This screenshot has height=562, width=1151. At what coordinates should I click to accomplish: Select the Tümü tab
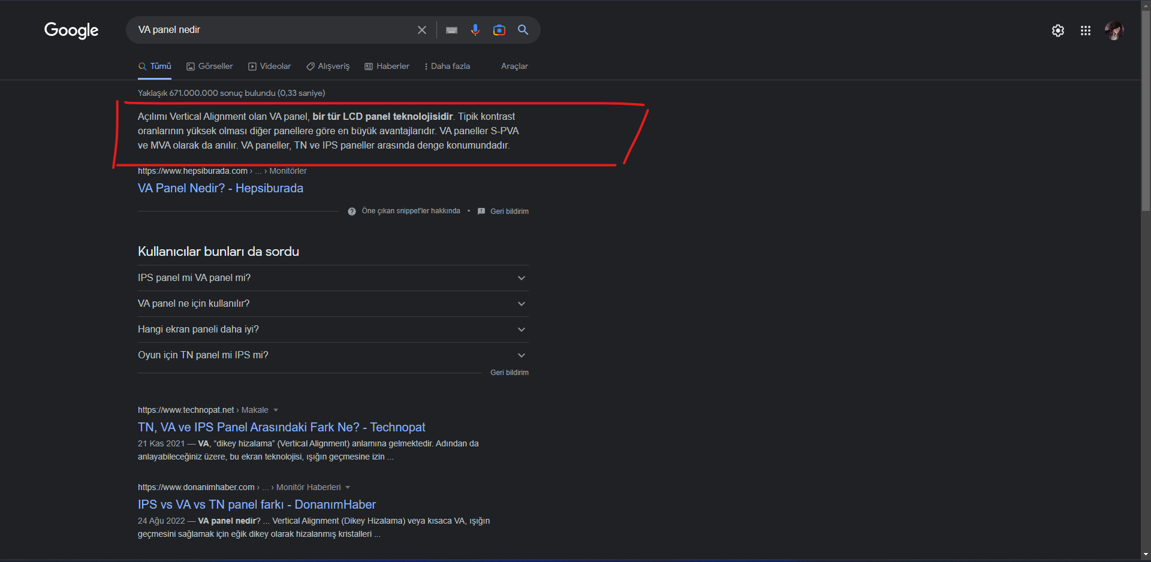pos(155,67)
